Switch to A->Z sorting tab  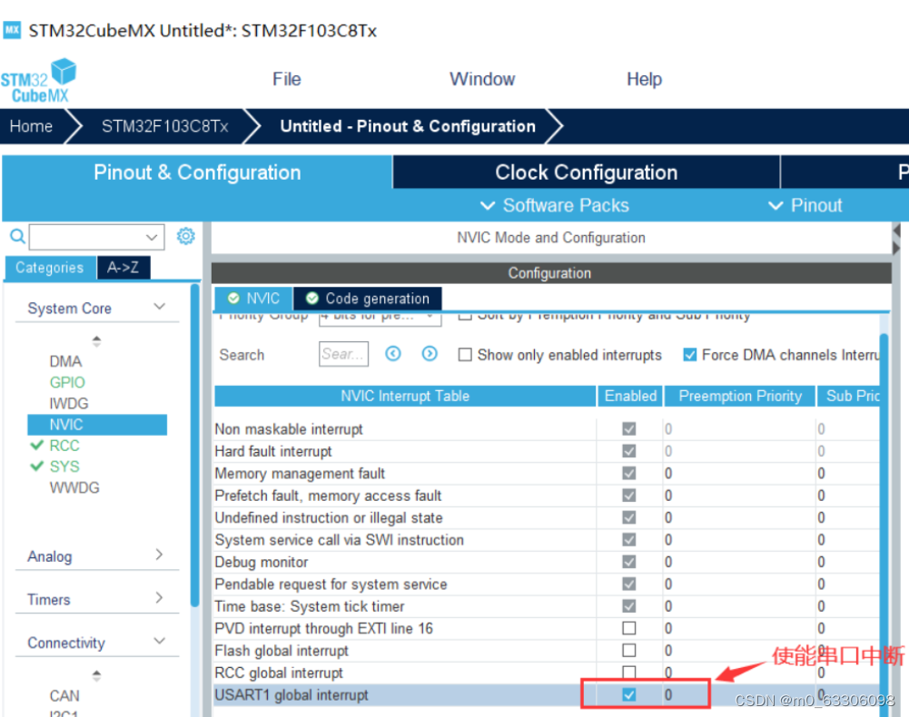tap(124, 268)
